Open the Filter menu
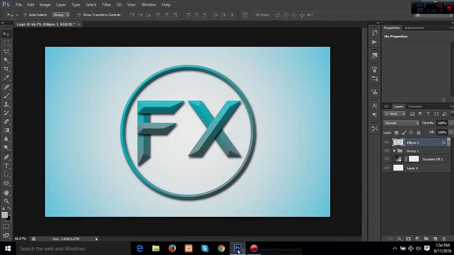The image size is (454, 255). pyautogui.click(x=106, y=4)
